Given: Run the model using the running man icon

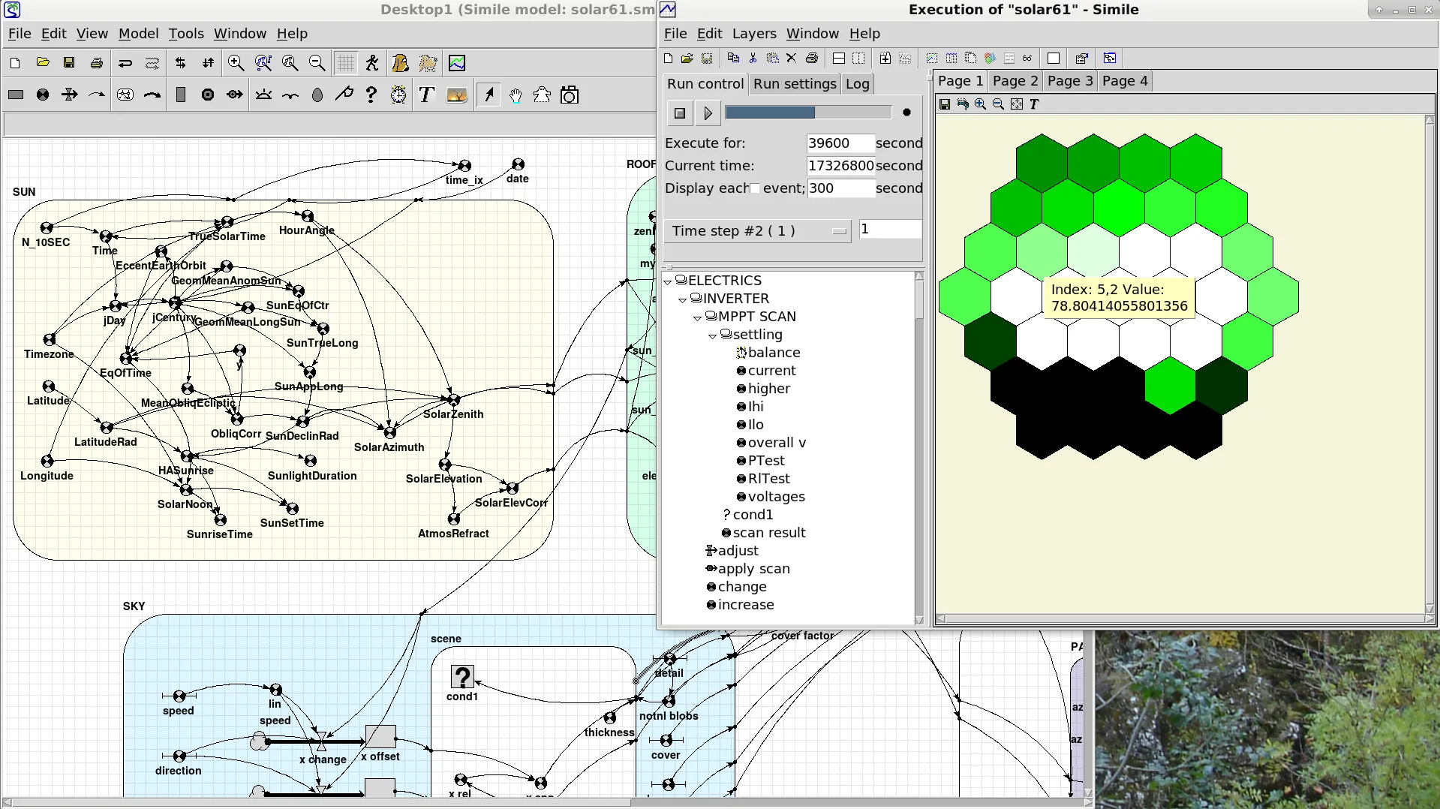Looking at the screenshot, I should tap(372, 63).
